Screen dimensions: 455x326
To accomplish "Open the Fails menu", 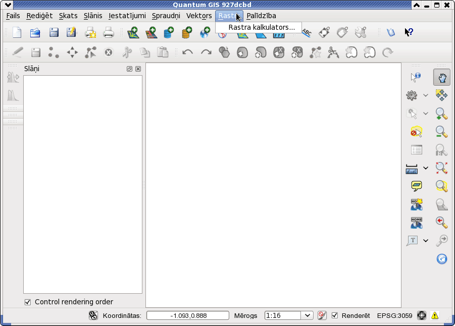I will coord(13,16).
